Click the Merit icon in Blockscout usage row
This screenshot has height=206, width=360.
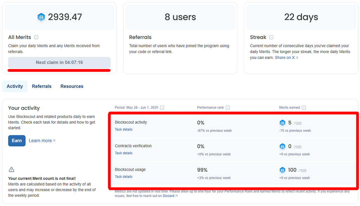click(282, 170)
